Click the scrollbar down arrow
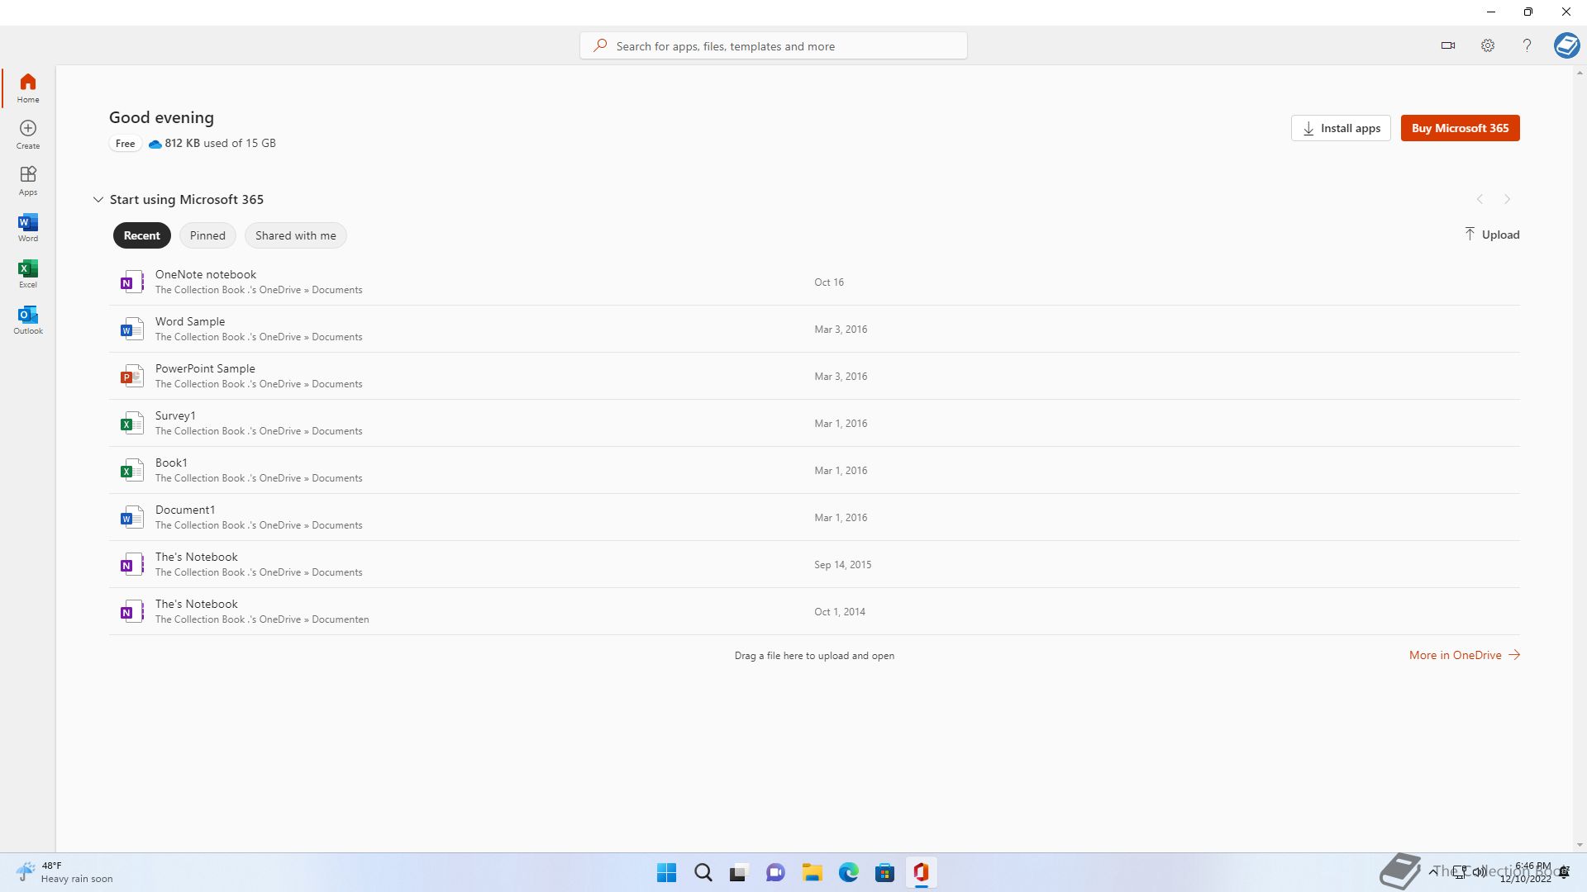Screen dimensions: 1587x892 (x=1580, y=845)
